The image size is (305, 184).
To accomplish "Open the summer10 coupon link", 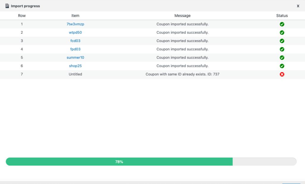I will (75, 57).
